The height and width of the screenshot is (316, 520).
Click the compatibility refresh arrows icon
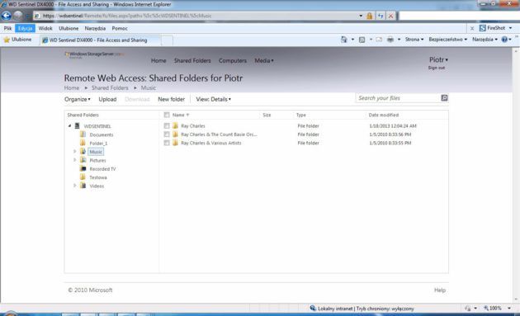pos(381,16)
